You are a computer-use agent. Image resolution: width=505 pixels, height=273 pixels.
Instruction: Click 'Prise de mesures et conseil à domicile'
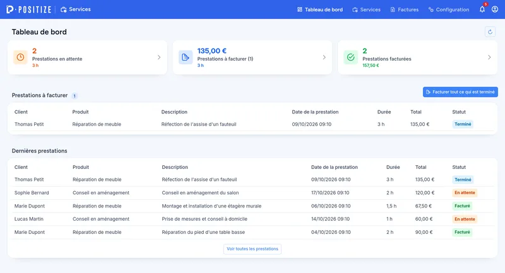coord(205,219)
